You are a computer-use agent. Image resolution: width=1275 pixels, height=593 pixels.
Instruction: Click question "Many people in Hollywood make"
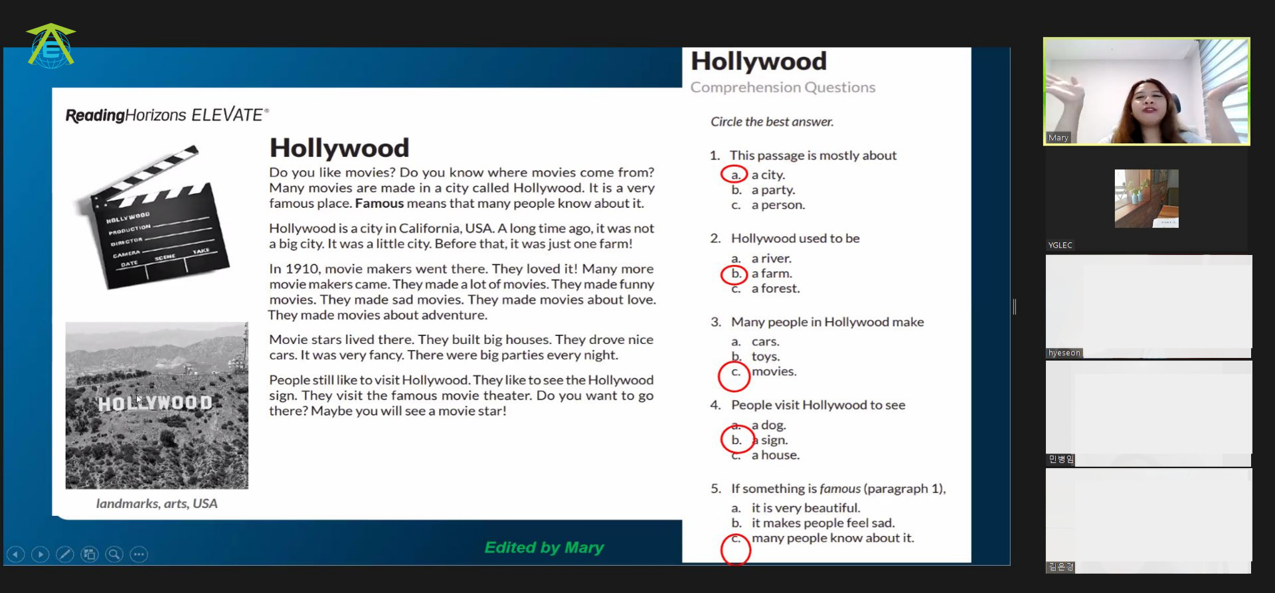coord(827,322)
